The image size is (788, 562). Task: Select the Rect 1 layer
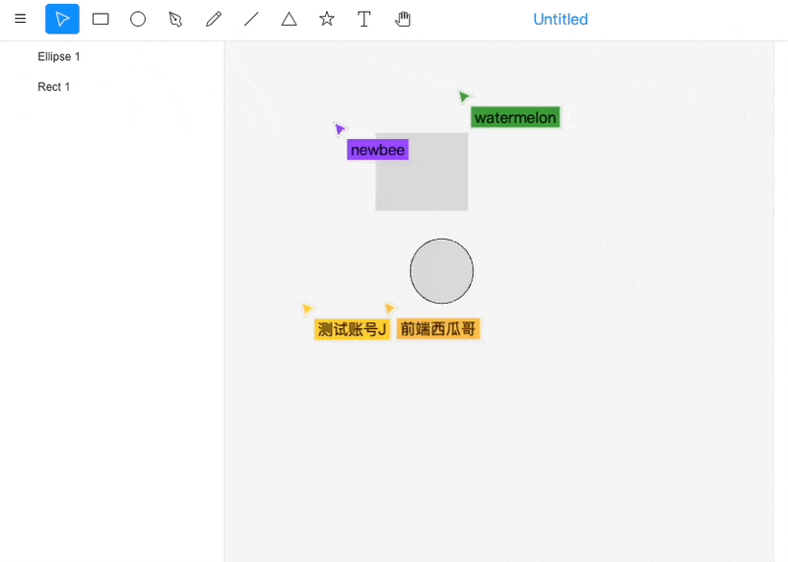click(54, 87)
